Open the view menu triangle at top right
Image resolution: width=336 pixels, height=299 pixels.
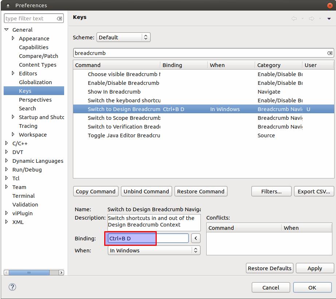[329, 19]
